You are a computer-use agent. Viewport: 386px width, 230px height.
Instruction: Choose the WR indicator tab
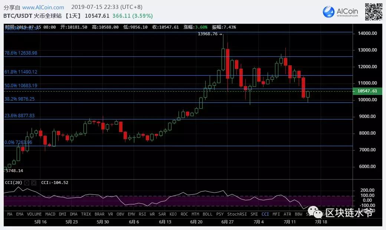[153, 214]
